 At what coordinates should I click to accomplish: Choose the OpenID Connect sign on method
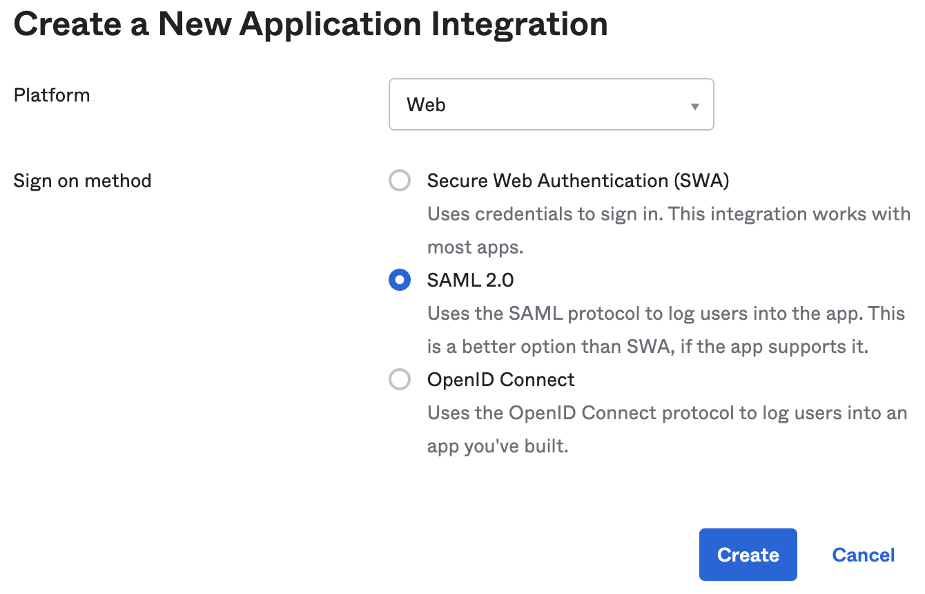coord(400,379)
